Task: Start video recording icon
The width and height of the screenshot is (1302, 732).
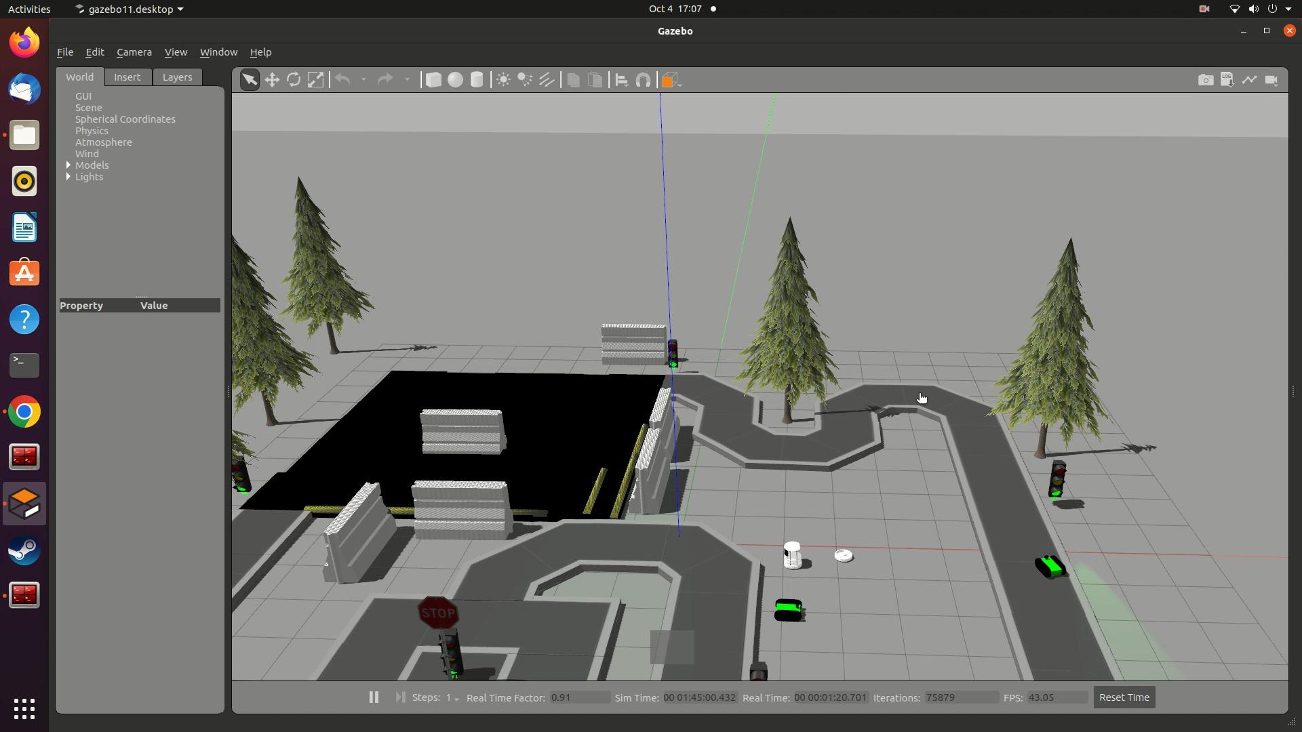Action: [1271, 80]
